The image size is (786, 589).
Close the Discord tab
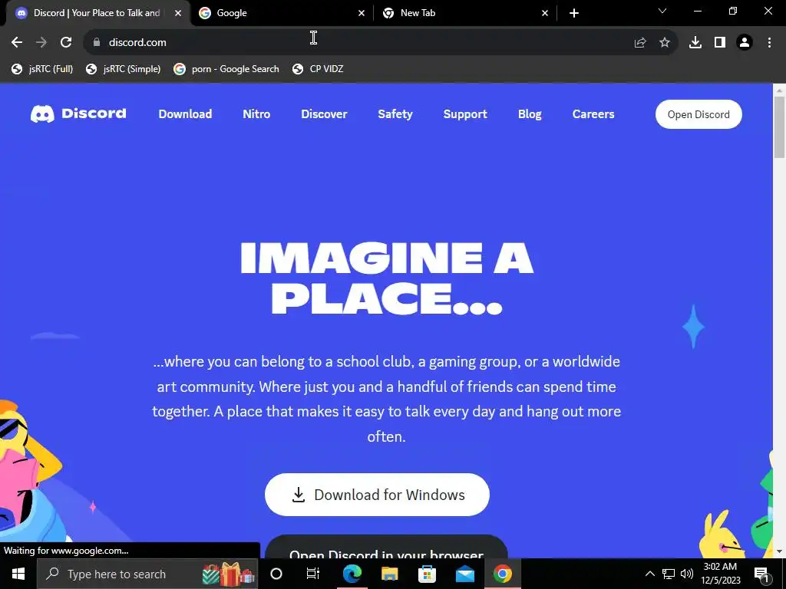point(178,13)
